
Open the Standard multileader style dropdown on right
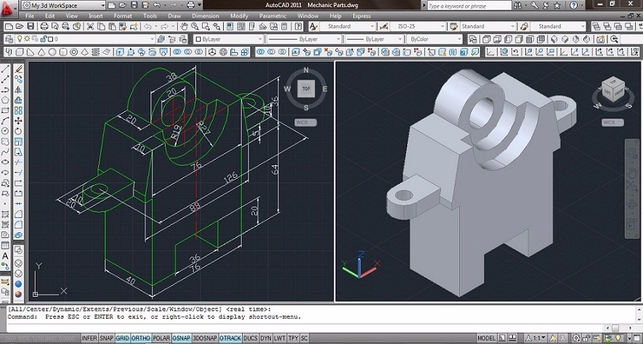558,27
